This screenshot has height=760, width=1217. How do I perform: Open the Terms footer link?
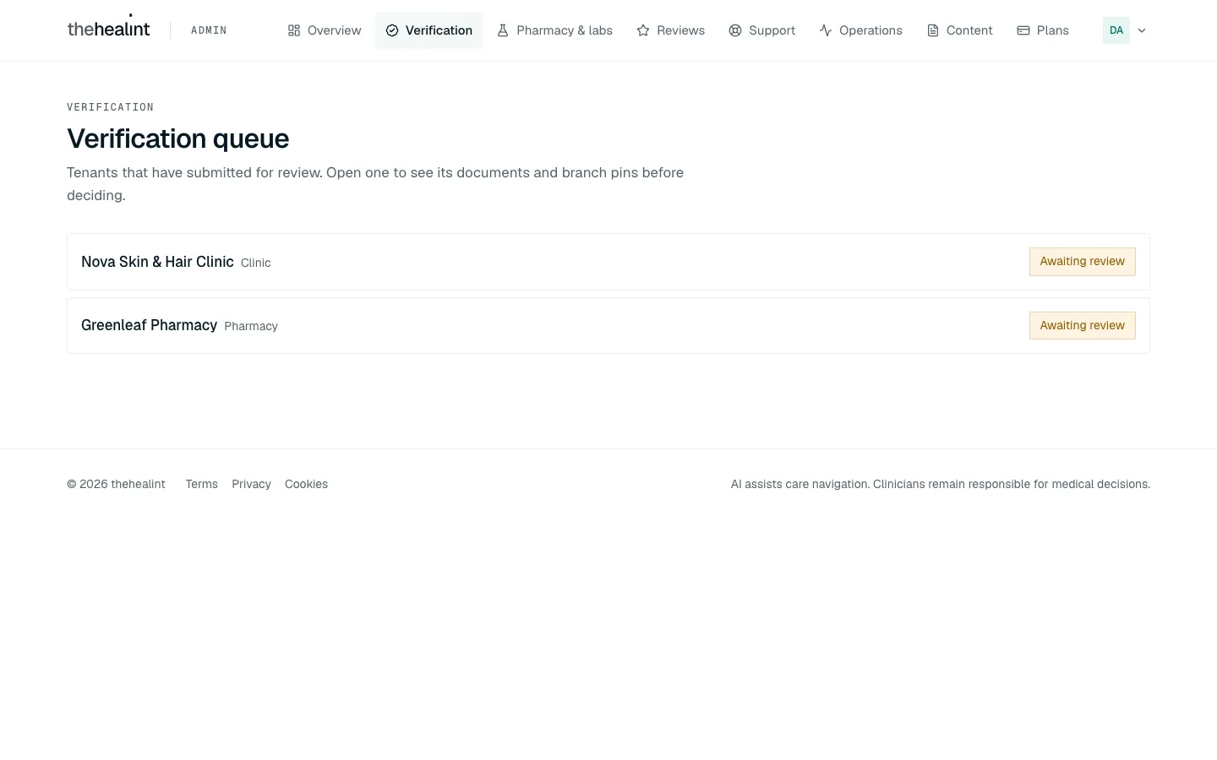tap(202, 484)
